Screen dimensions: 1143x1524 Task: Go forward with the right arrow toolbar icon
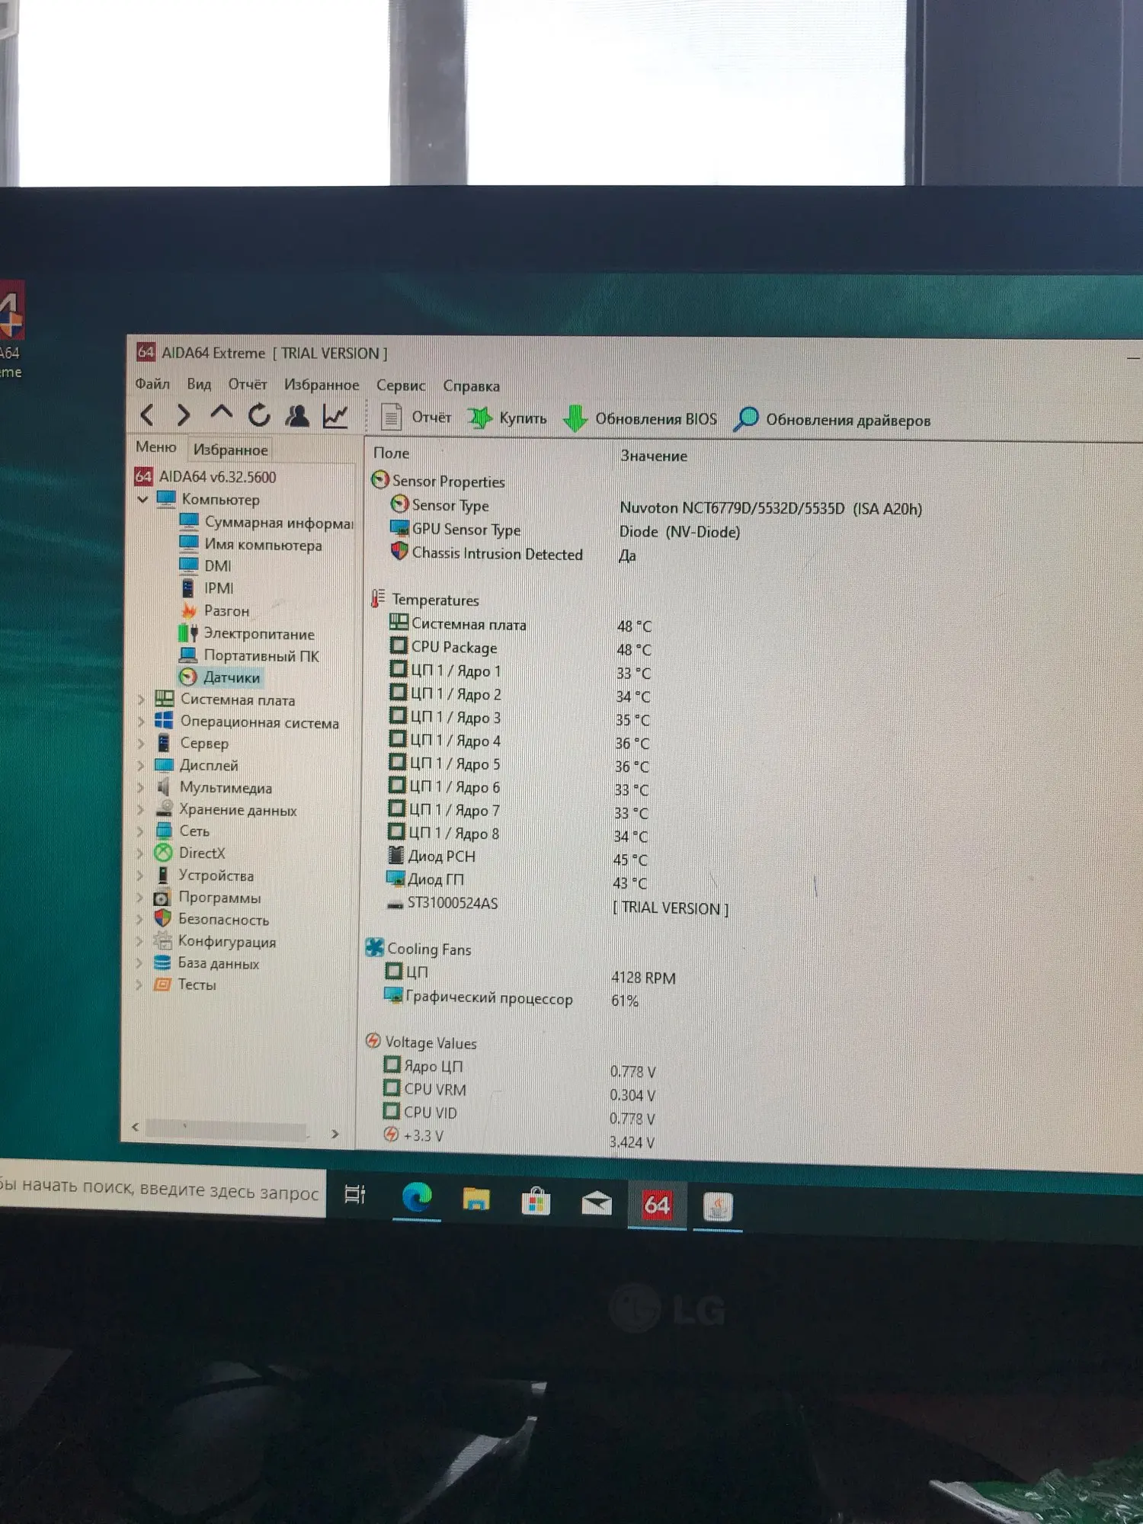pos(184,415)
